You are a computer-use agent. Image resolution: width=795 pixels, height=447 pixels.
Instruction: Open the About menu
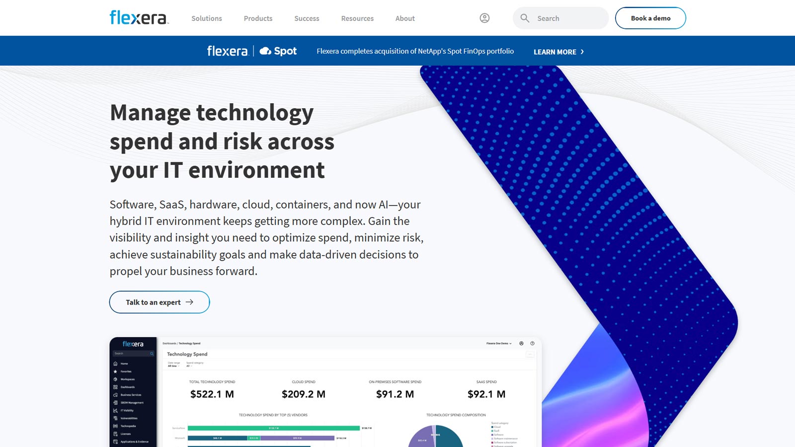pos(405,18)
